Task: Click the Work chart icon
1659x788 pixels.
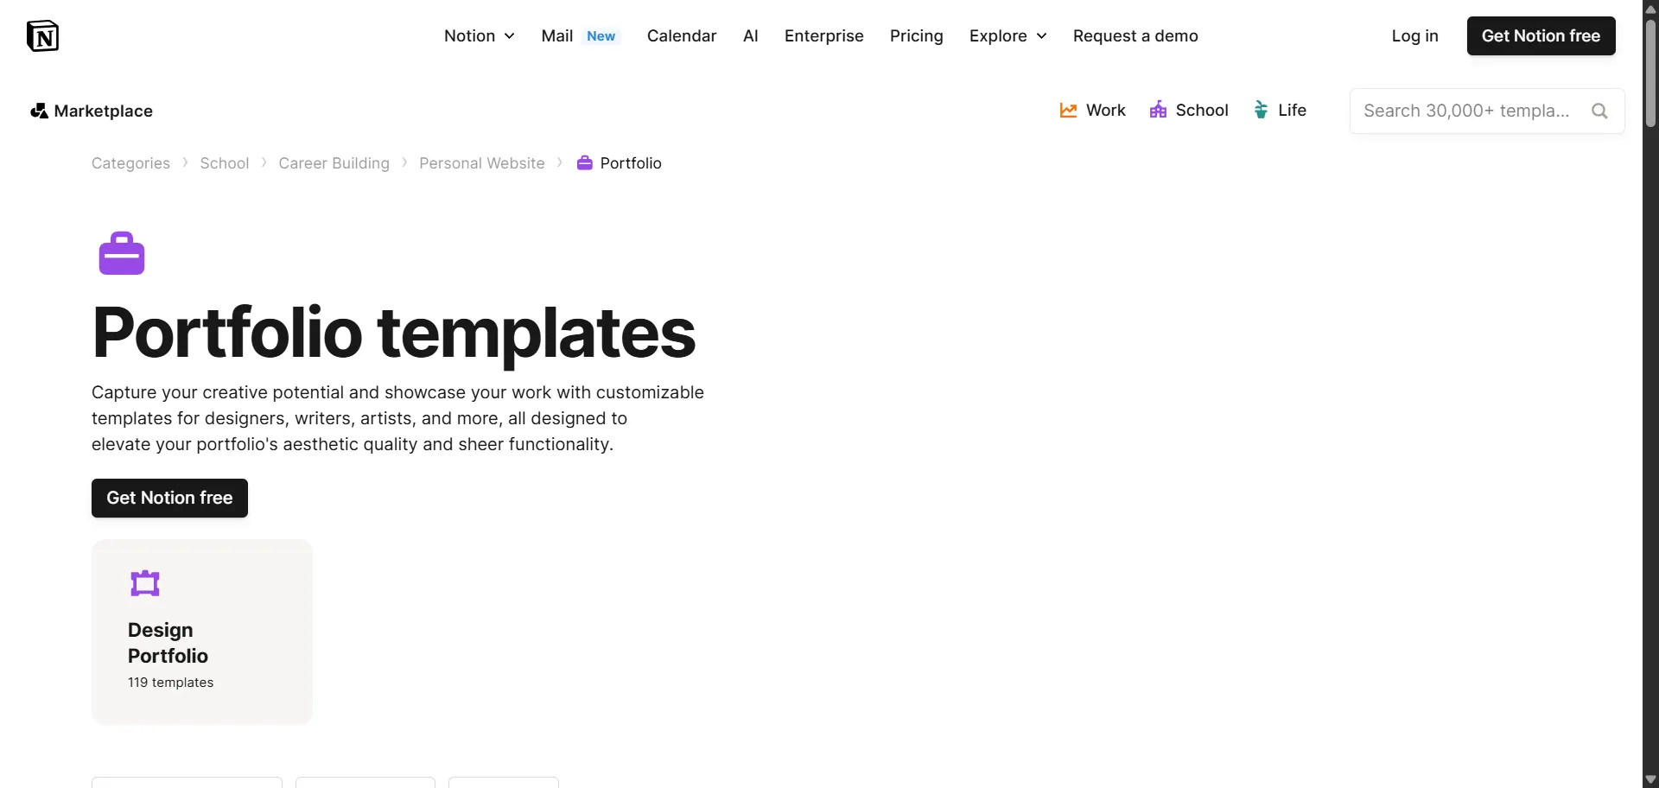Action: point(1068,110)
